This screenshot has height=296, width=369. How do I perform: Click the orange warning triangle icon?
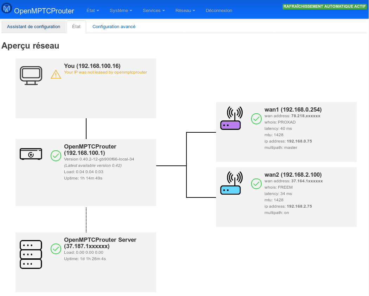[56, 74]
